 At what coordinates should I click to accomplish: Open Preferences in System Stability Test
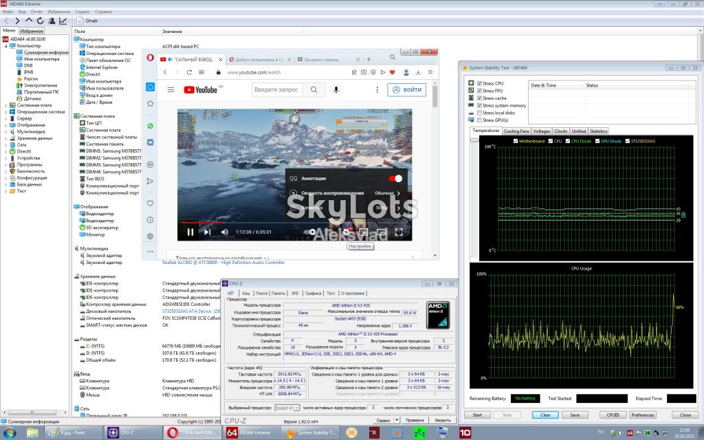[643, 415]
